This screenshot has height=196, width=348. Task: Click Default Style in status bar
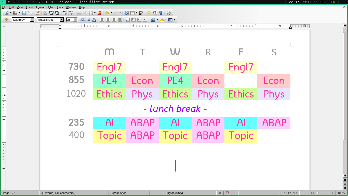coord(118,193)
